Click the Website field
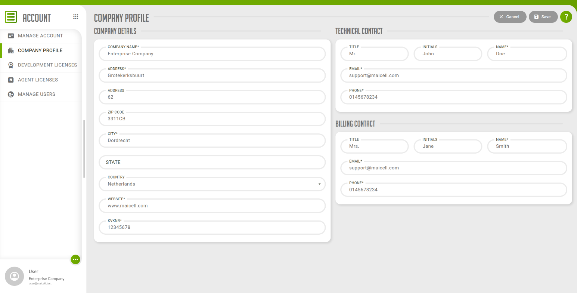The width and height of the screenshot is (577, 293). point(212,206)
